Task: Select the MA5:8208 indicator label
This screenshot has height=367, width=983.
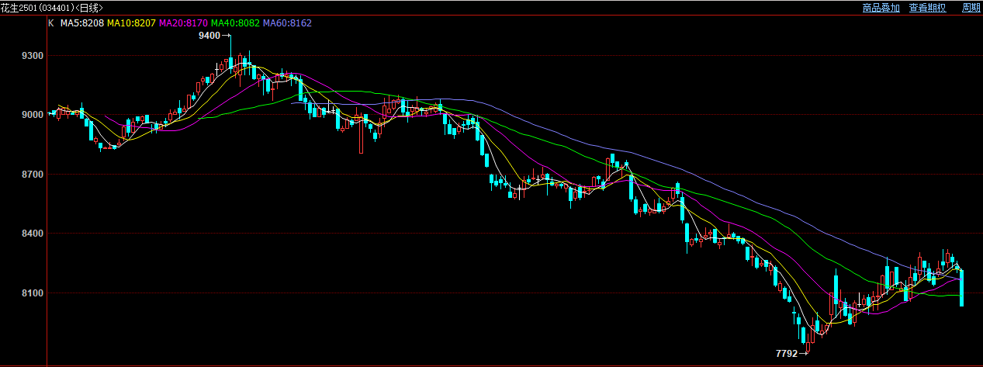Action: click(82, 23)
